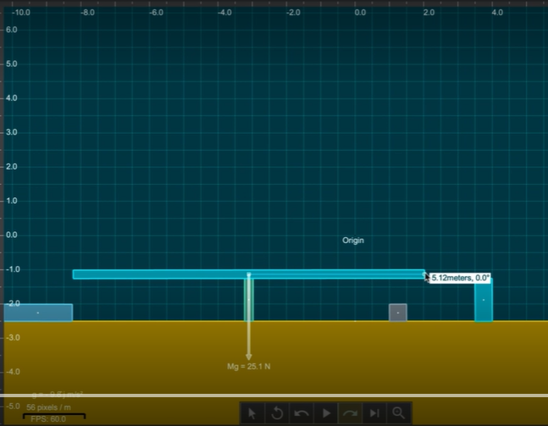Viewport: 548px width, 426px height.
Task: Click the '4.0' label on top axis
Action: coord(497,13)
